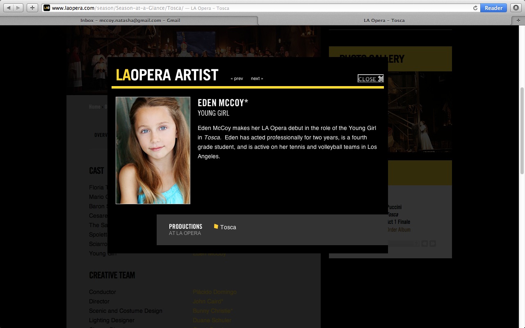Click the Scenic and Costume Design label
Image resolution: width=525 pixels, height=328 pixels.
(126, 311)
